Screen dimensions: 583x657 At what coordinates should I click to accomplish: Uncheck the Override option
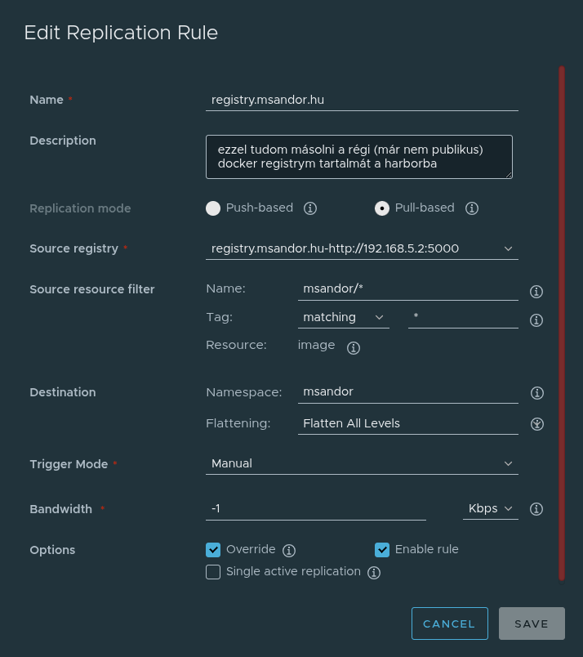(214, 550)
